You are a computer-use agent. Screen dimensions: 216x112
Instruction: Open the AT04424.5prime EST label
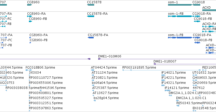coord(104,68)
